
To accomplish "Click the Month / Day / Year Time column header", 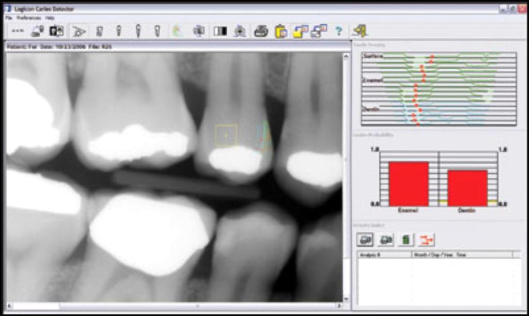I will [x=462, y=255].
